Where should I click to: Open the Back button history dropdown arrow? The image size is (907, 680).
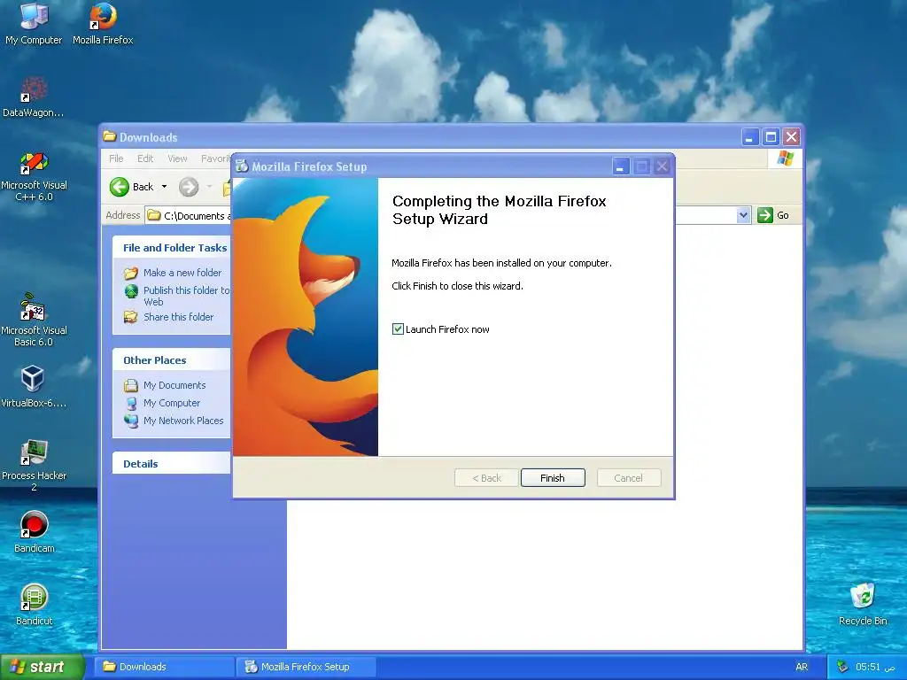coord(164,187)
